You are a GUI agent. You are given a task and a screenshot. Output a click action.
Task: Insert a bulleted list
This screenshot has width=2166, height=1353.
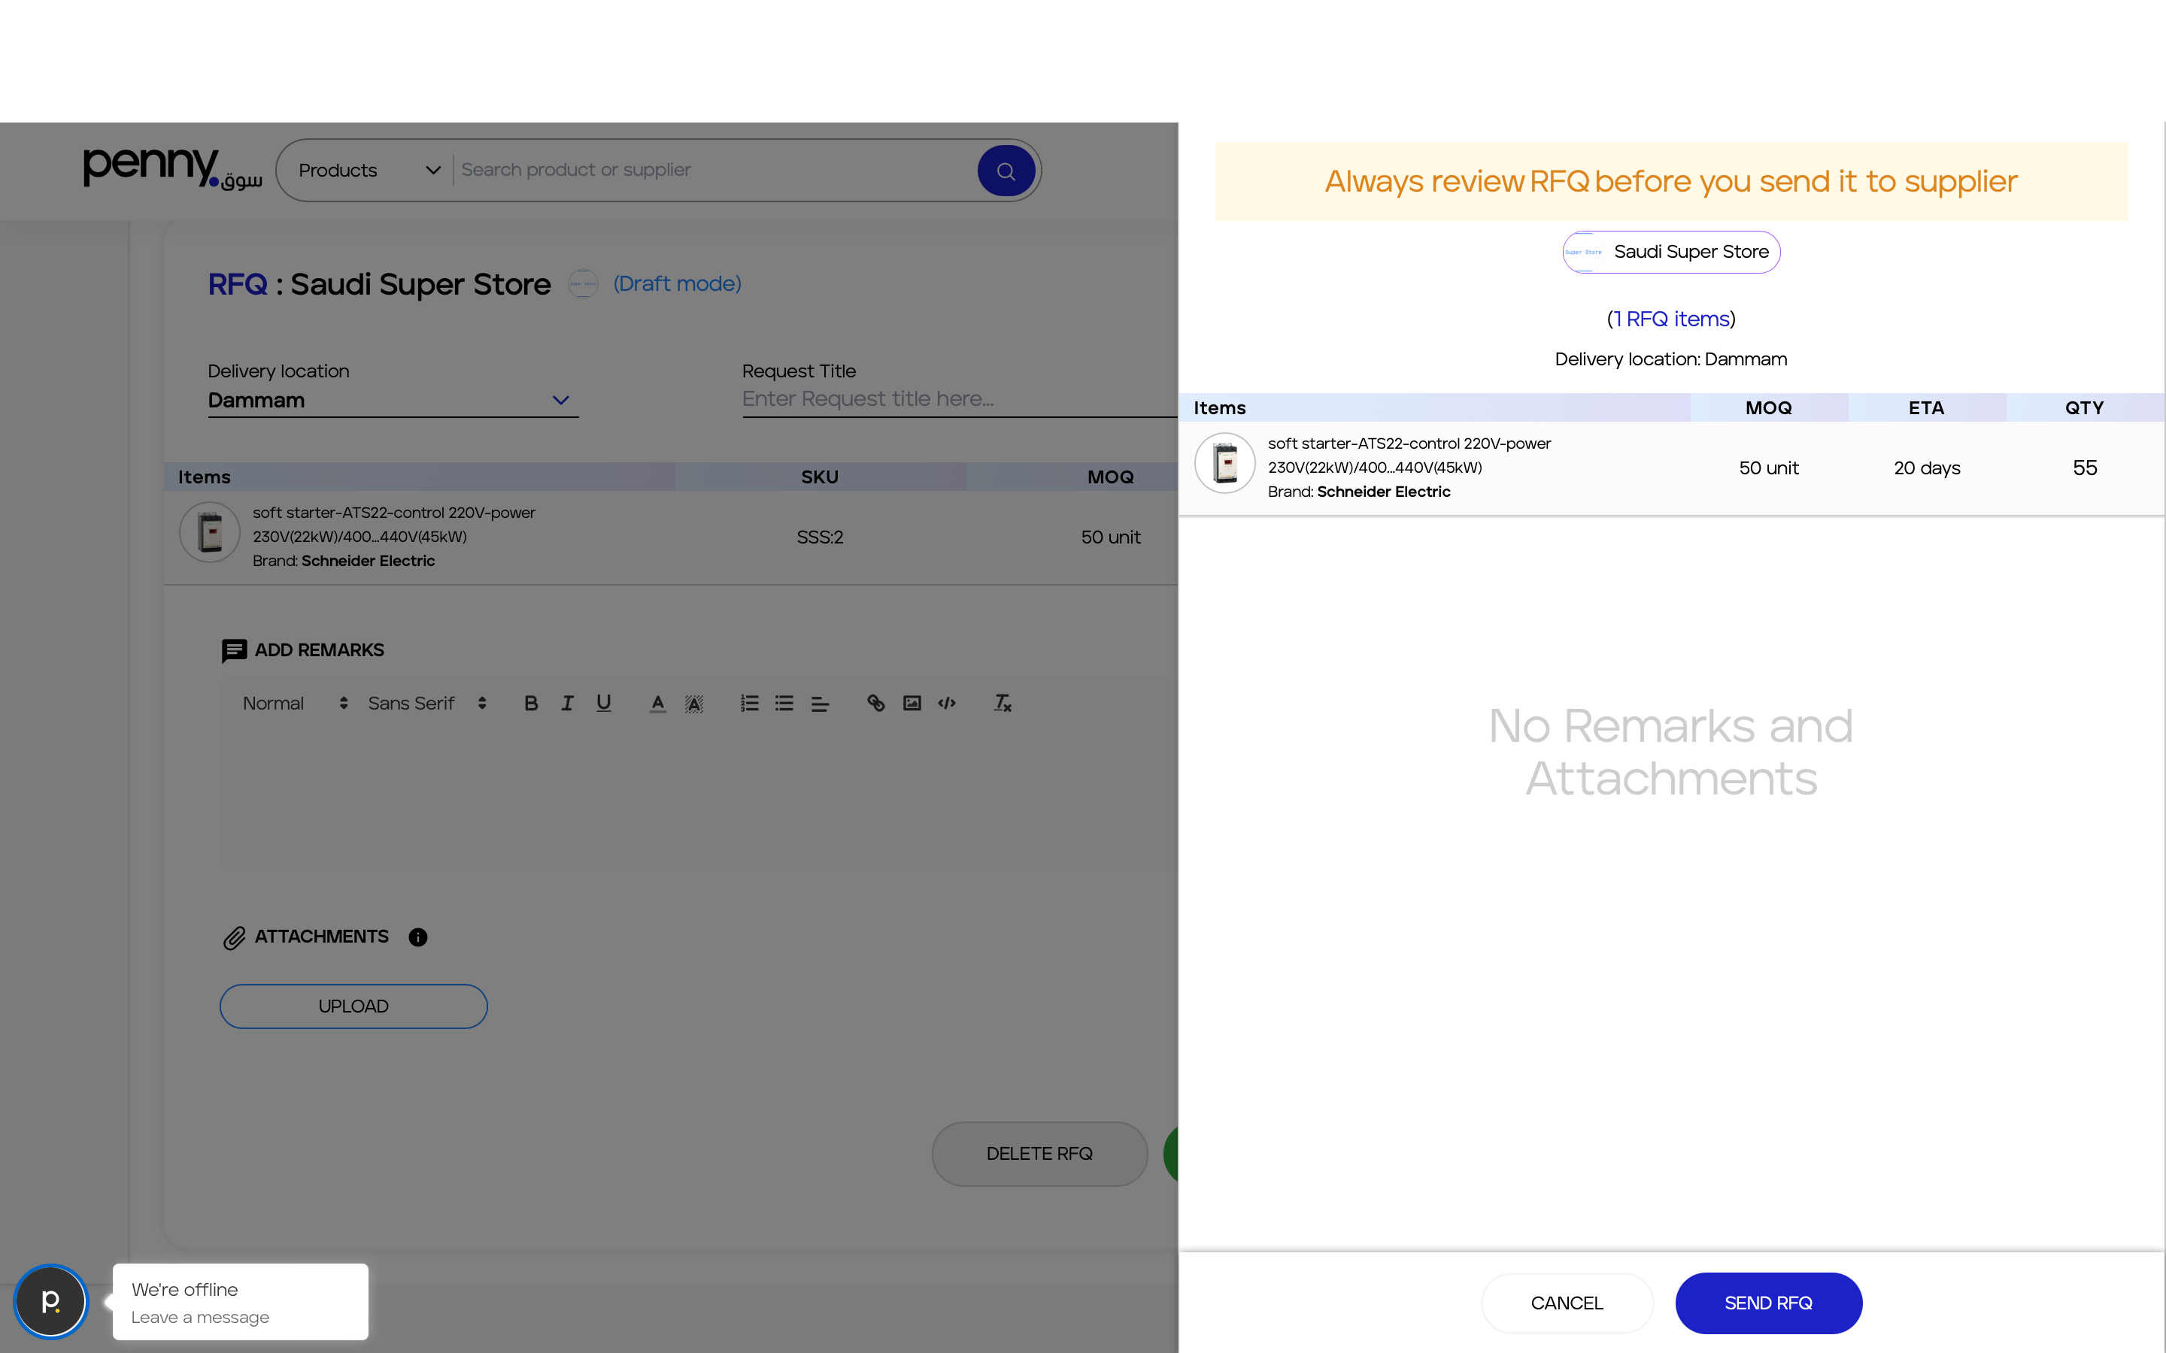click(785, 704)
